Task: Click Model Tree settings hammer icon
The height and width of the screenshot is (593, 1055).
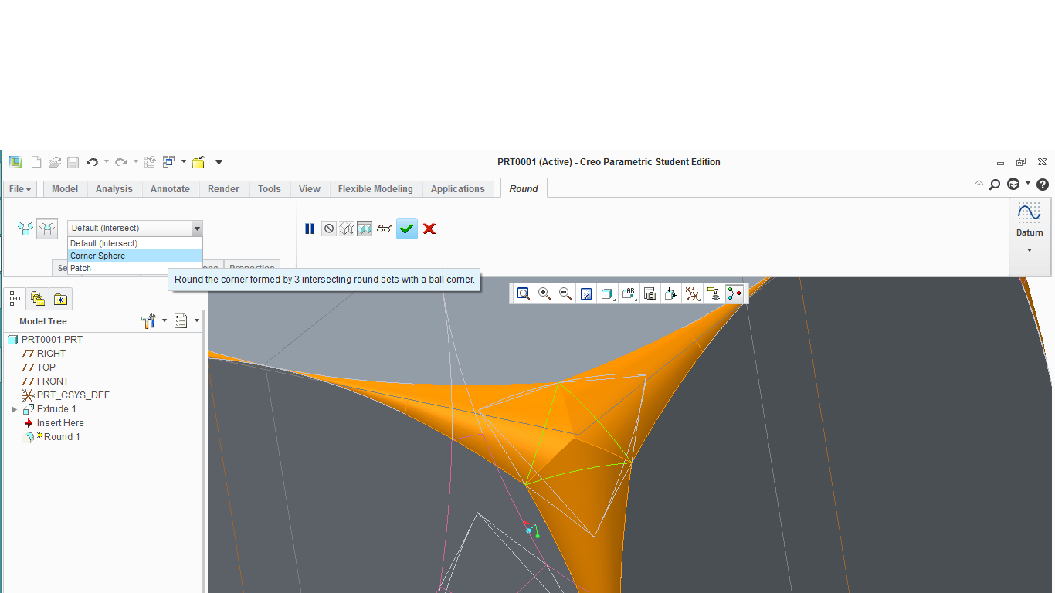Action: click(149, 321)
